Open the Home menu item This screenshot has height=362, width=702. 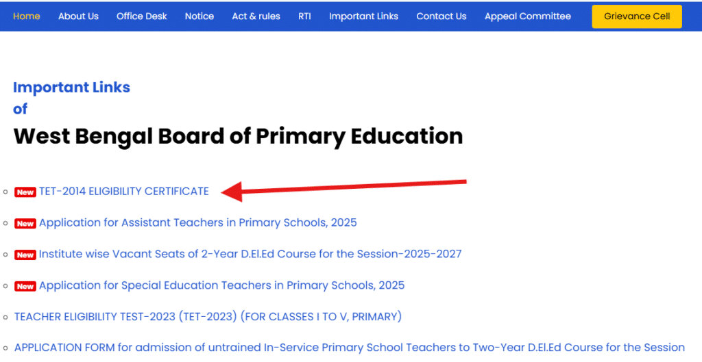(27, 16)
